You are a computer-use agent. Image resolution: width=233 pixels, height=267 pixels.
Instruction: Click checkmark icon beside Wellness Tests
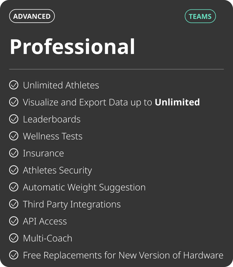tap(14, 136)
